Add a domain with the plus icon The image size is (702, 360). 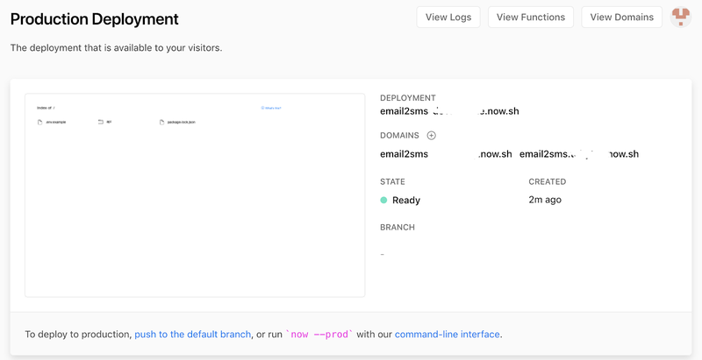point(431,136)
